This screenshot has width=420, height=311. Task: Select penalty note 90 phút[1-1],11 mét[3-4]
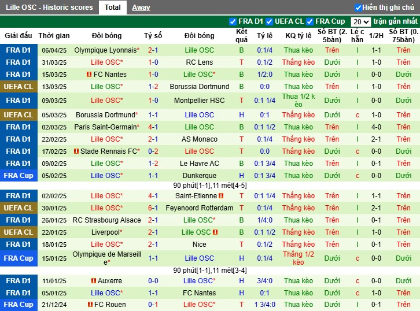210,271
